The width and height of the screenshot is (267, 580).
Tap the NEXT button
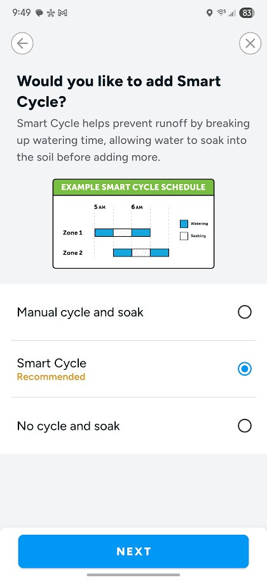pyautogui.click(x=133, y=551)
